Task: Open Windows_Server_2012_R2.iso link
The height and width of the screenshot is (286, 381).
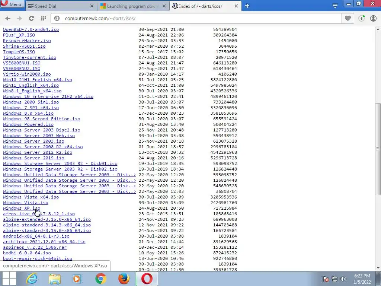Action: [38, 152]
